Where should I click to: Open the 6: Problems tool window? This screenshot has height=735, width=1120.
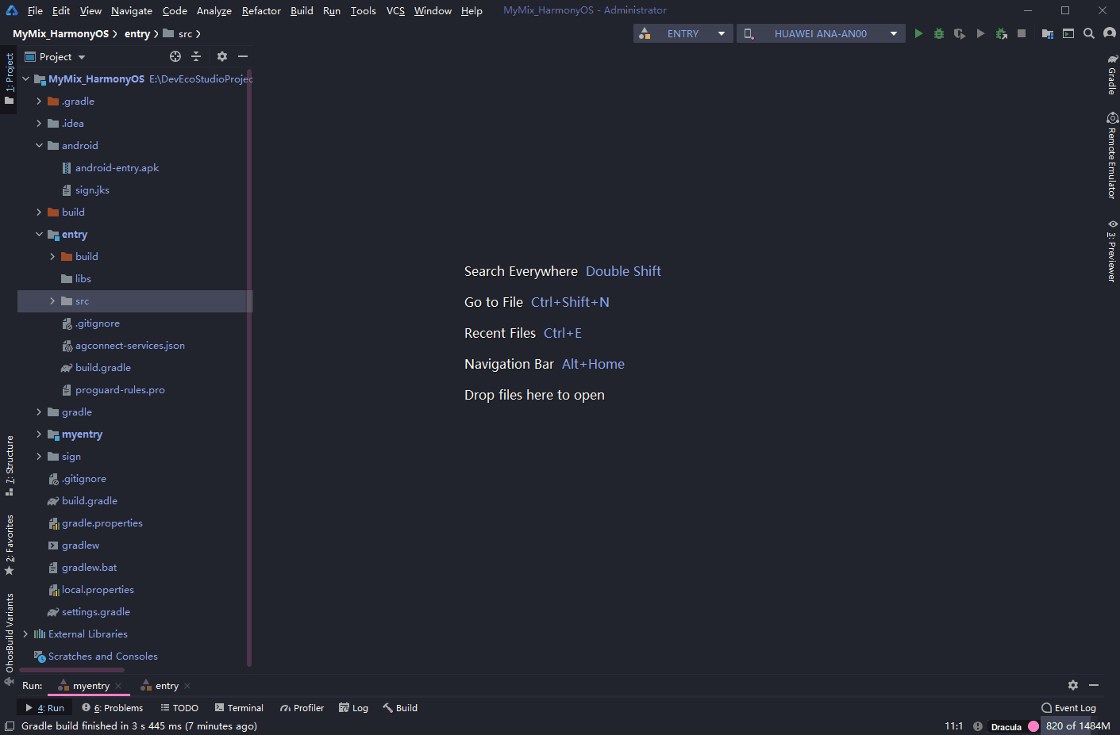[113, 708]
